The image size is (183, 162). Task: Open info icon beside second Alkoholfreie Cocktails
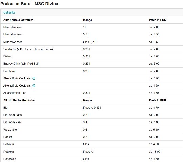(x=34, y=86)
